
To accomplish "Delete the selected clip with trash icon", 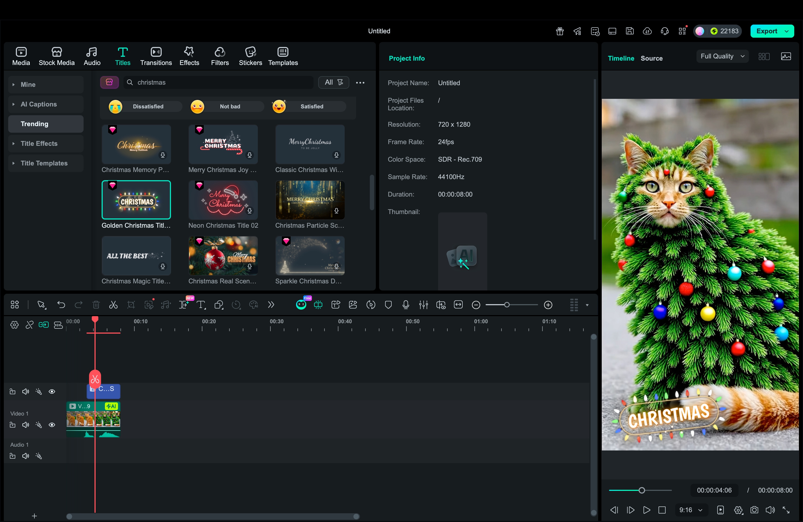I will tap(96, 304).
